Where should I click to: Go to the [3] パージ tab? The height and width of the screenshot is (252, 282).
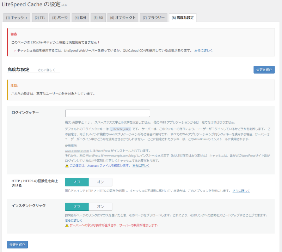(60, 18)
